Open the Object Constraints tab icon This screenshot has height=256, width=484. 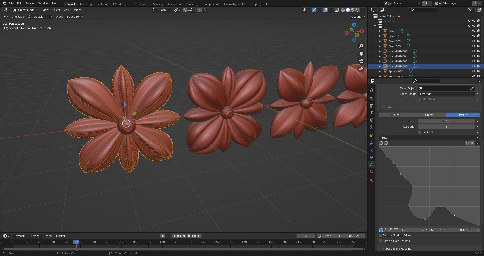pos(371,157)
